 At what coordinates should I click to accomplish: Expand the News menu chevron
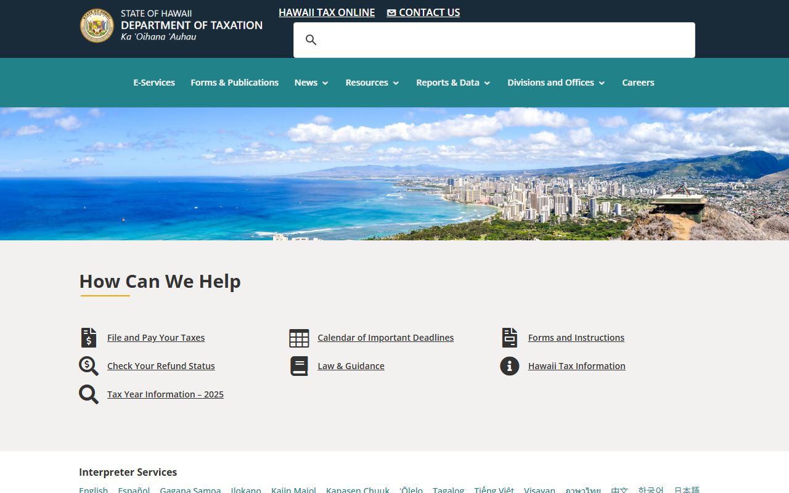coord(325,83)
